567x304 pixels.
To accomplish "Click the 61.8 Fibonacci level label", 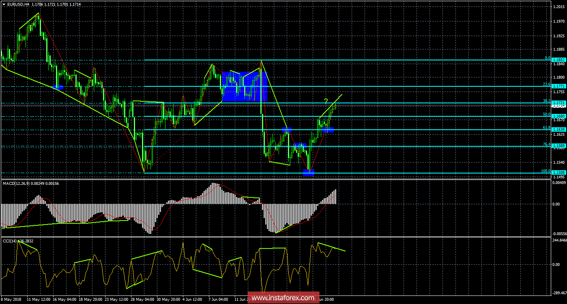I will point(546,128).
